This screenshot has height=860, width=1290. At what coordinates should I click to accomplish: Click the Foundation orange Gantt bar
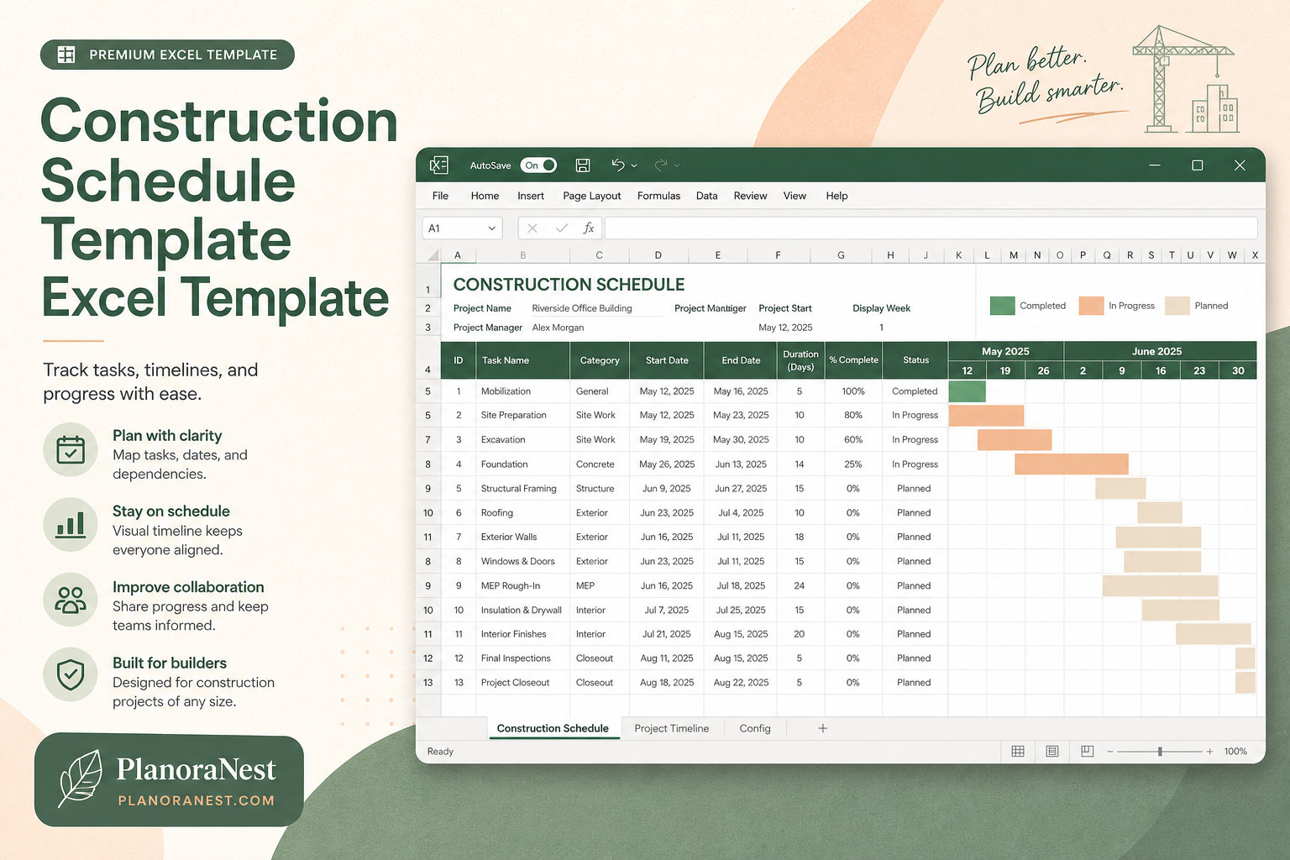1072,464
